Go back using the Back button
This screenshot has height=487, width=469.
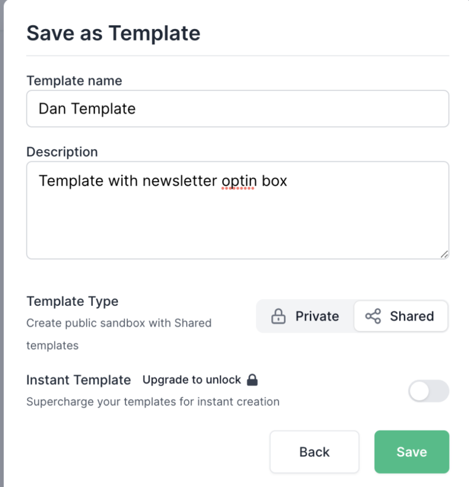tap(314, 452)
